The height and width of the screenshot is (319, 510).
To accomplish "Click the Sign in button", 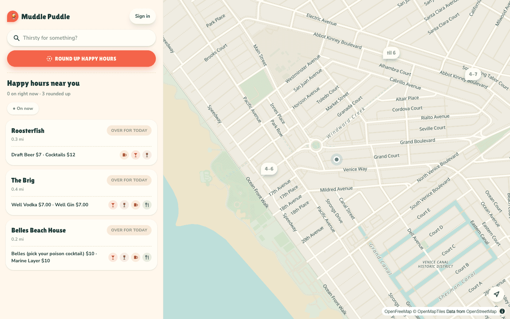I will 142,16.
